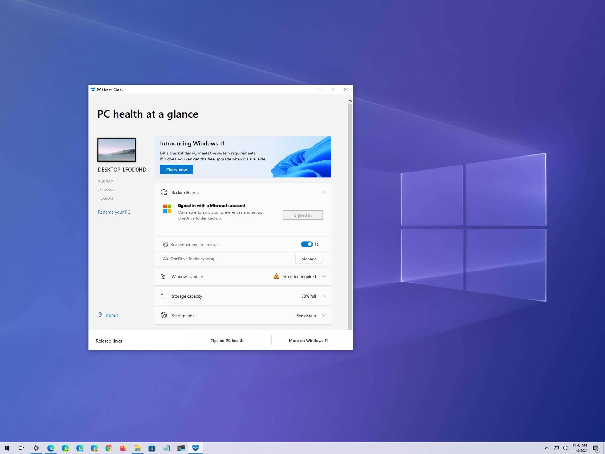Open Tips on PC health page
Screen dimensions: 605x454
pos(227,340)
